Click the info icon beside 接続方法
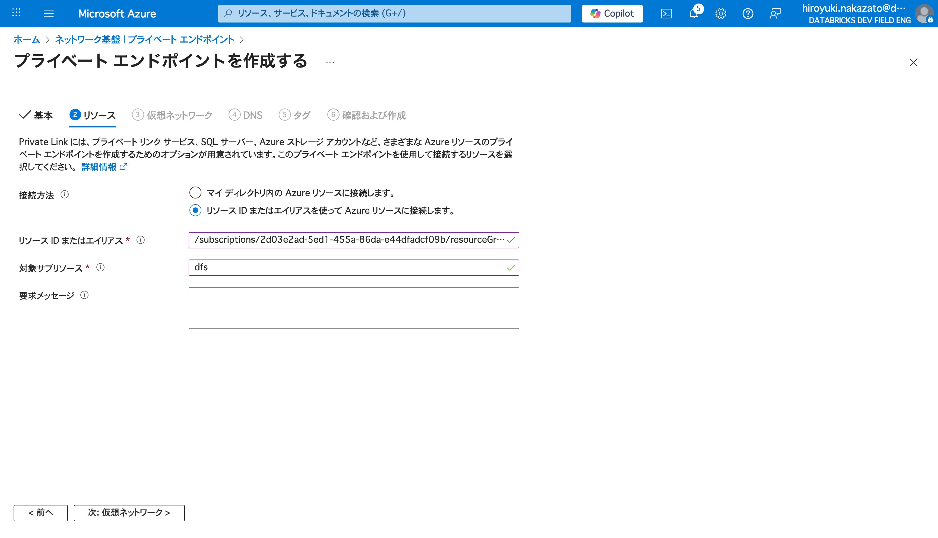 (65, 194)
